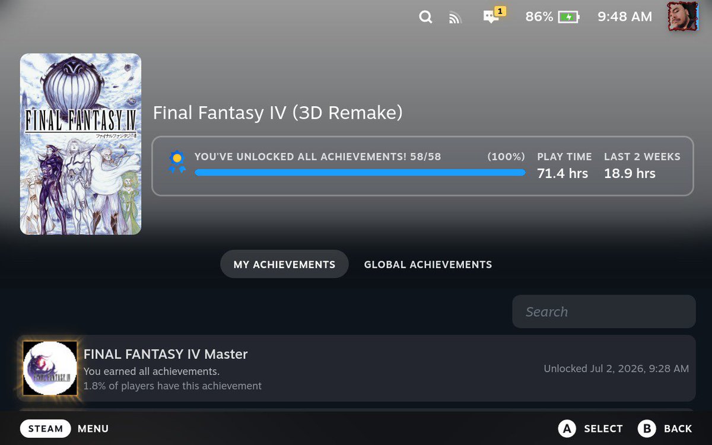Viewport: 712px width, 445px height.
Task: Click the 9:48 AM clock
Action: pos(625,17)
